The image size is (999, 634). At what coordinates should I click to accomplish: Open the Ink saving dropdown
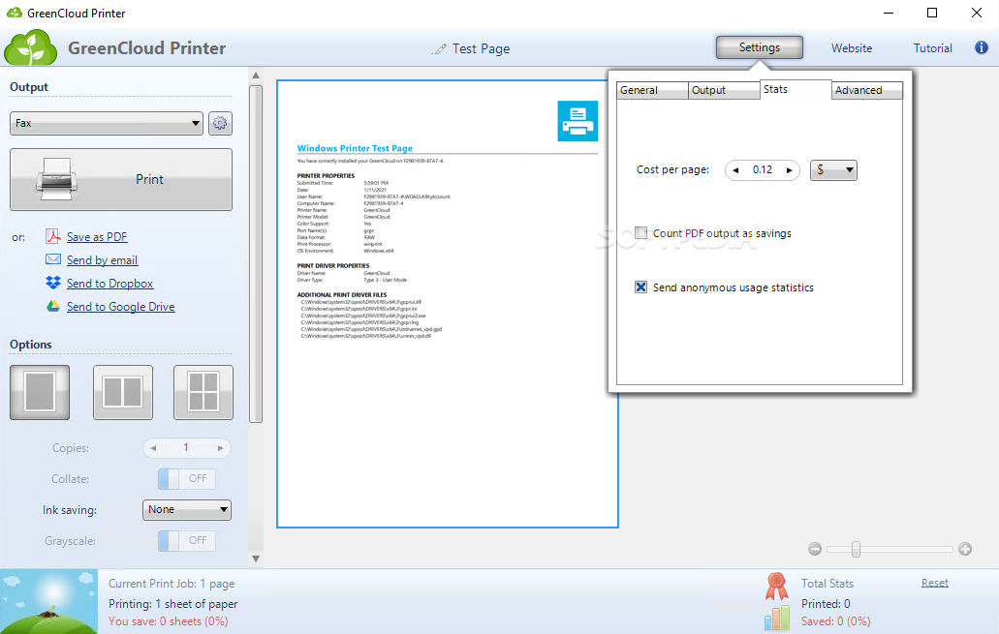point(187,509)
